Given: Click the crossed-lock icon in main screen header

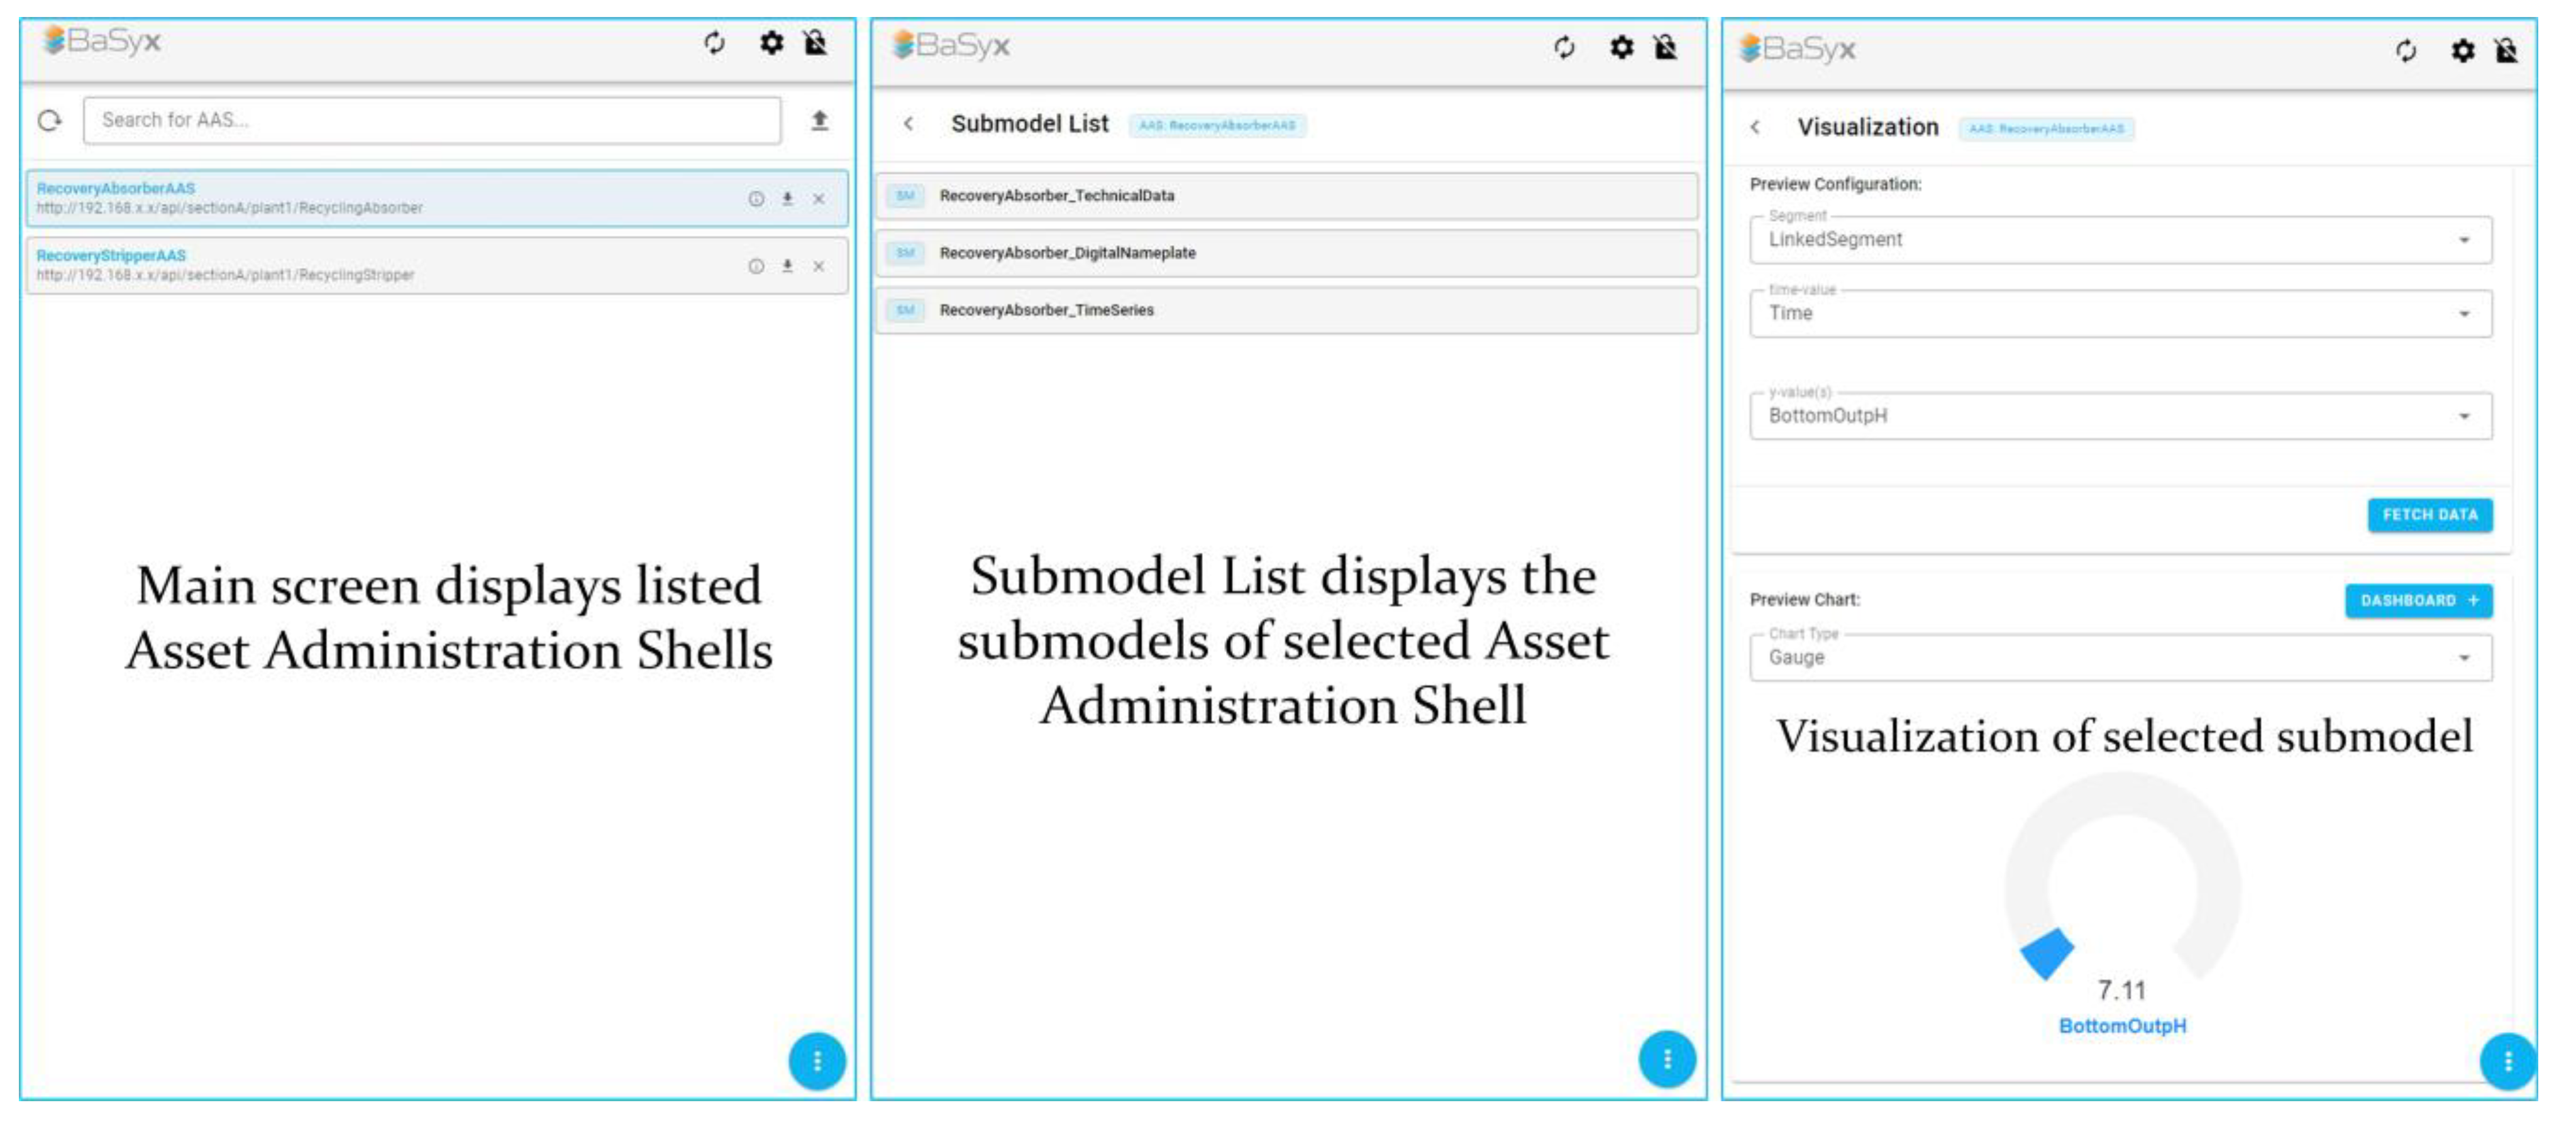Looking at the screenshot, I should click(x=816, y=43).
